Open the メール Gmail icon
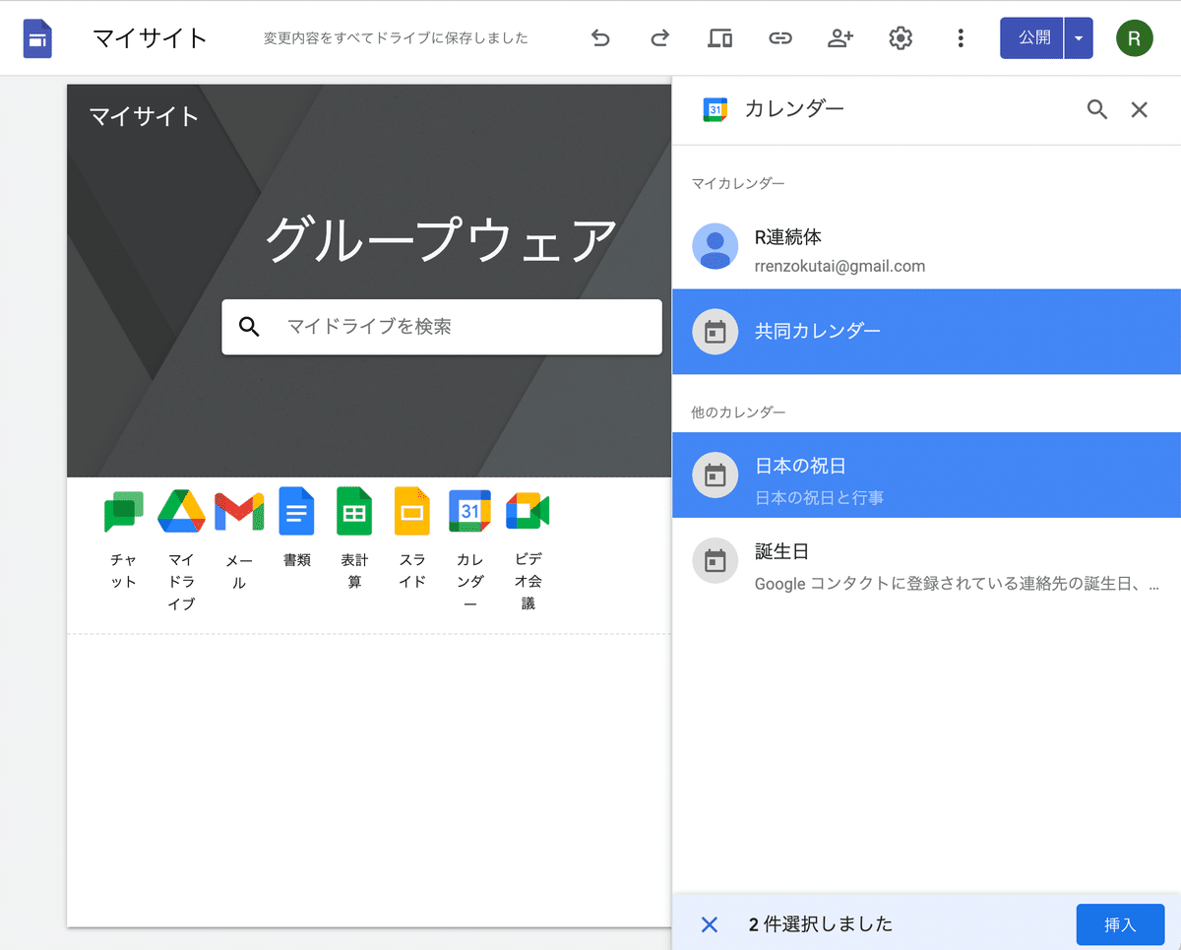Image resolution: width=1181 pixels, height=950 pixels. click(239, 511)
